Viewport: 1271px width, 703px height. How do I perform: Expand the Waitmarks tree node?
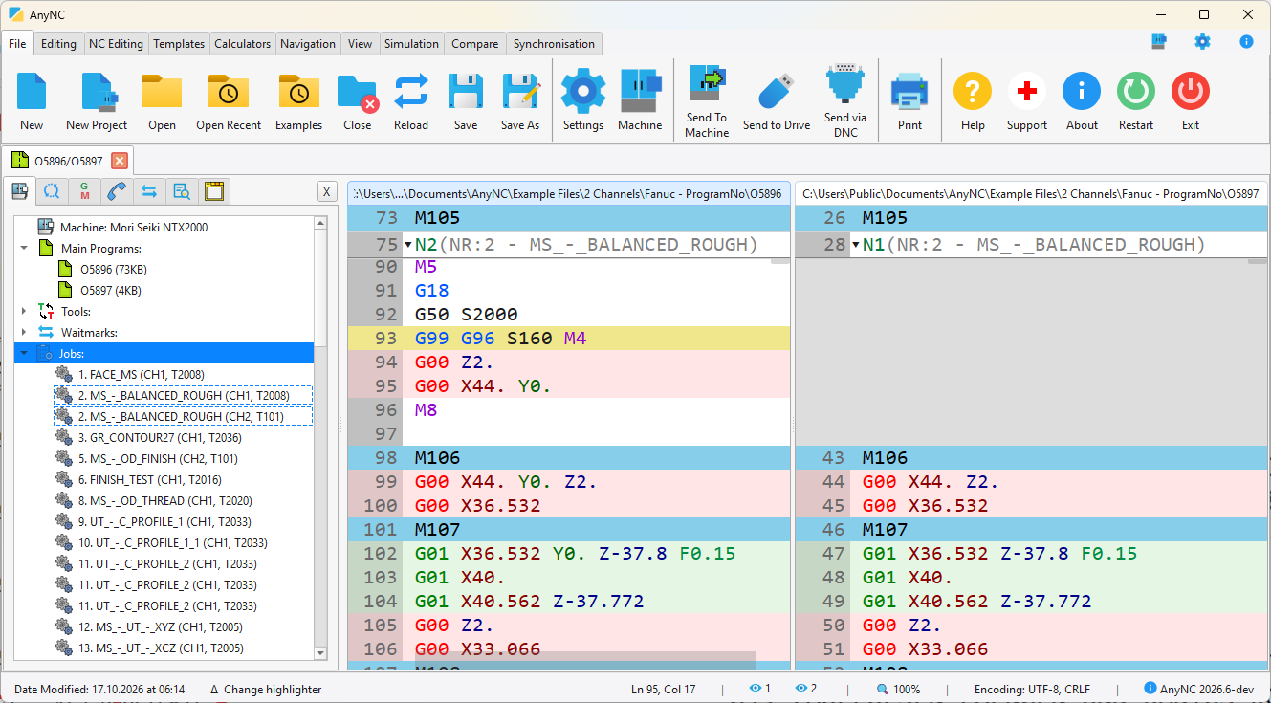23,332
